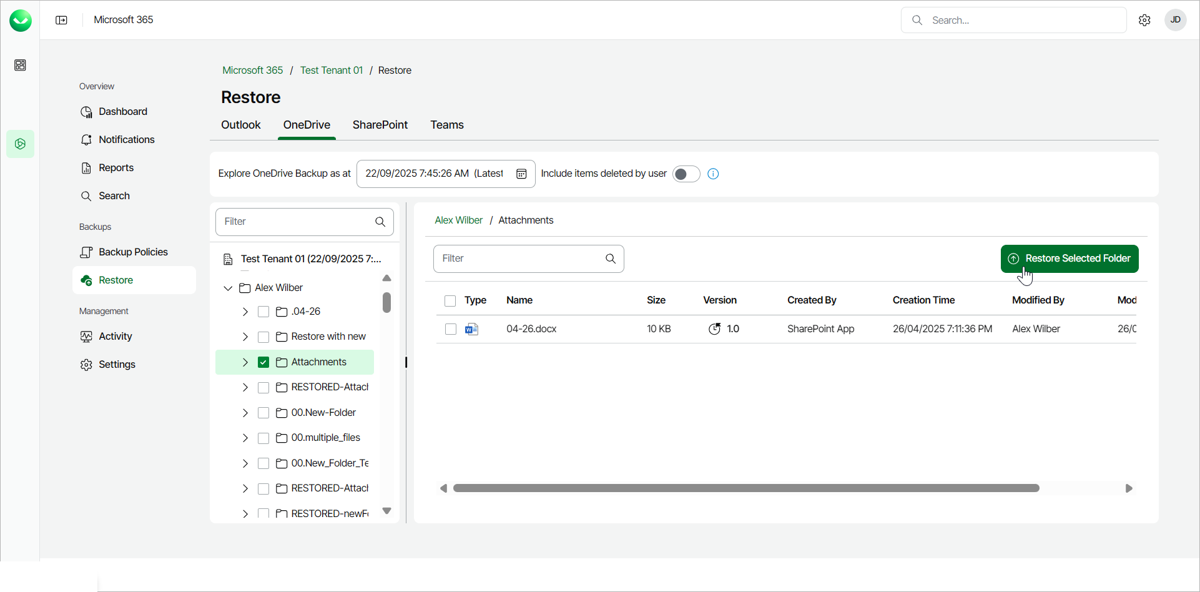Click the info icon beside deleted items toggle
1200x592 pixels.
713,174
